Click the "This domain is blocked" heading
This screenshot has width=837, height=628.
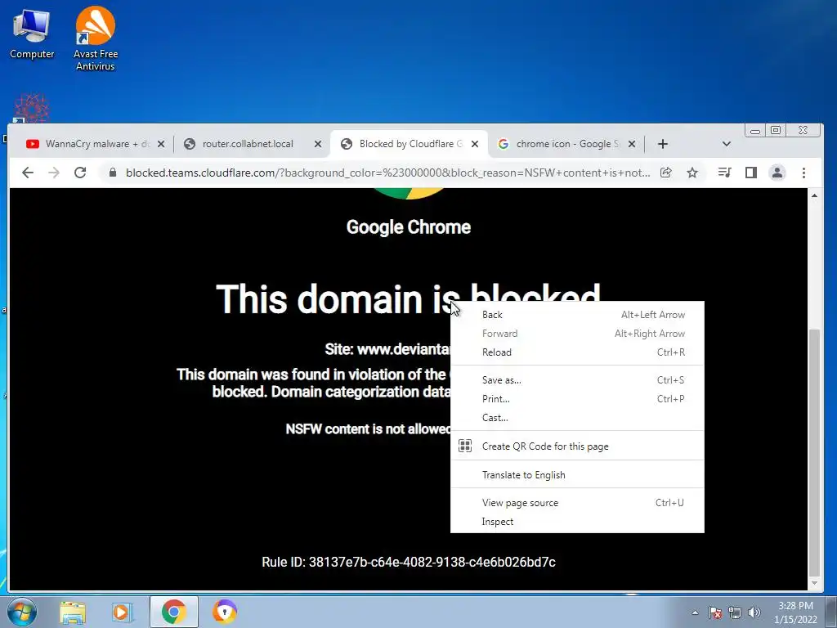(x=409, y=298)
